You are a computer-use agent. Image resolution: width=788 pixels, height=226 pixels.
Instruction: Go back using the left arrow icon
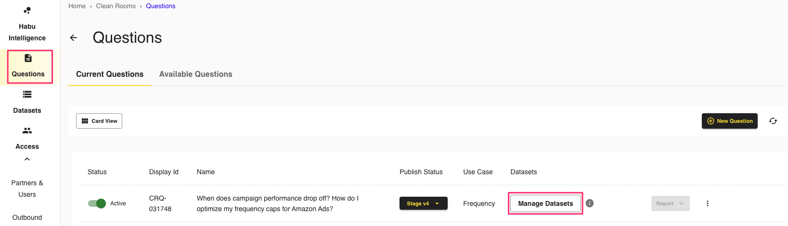74,37
